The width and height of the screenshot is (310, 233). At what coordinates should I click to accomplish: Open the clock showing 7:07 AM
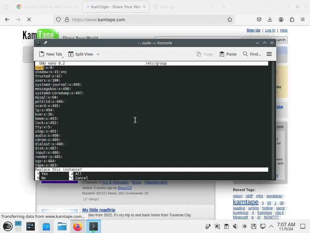click(x=286, y=226)
